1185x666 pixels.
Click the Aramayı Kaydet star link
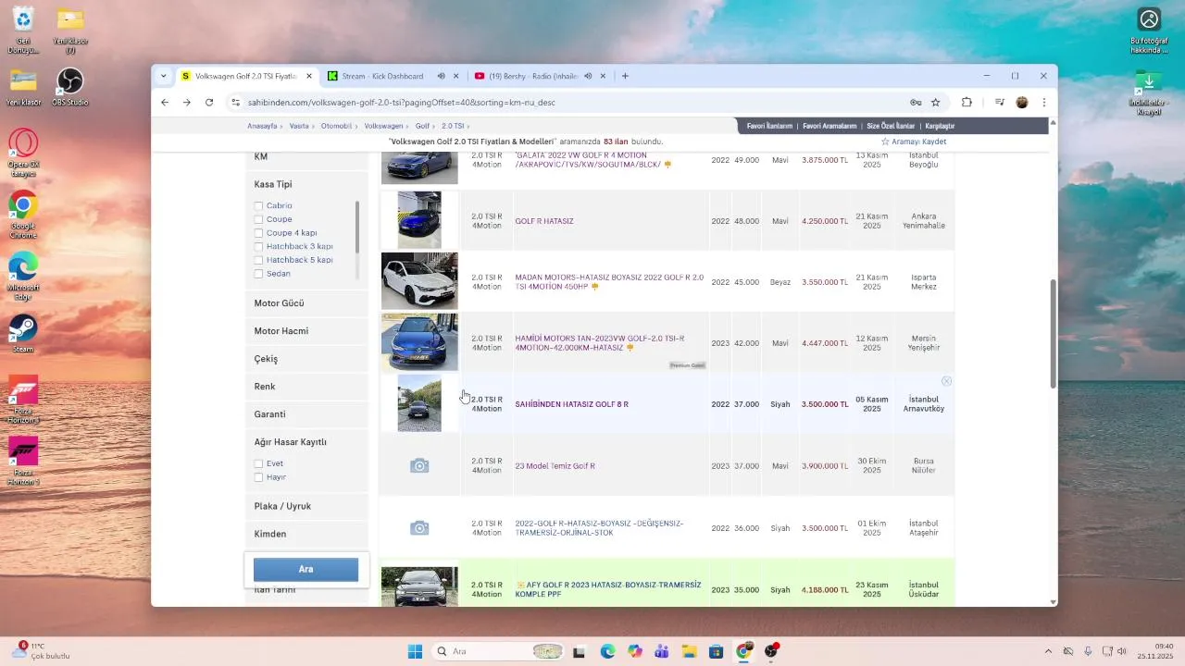pos(913,142)
